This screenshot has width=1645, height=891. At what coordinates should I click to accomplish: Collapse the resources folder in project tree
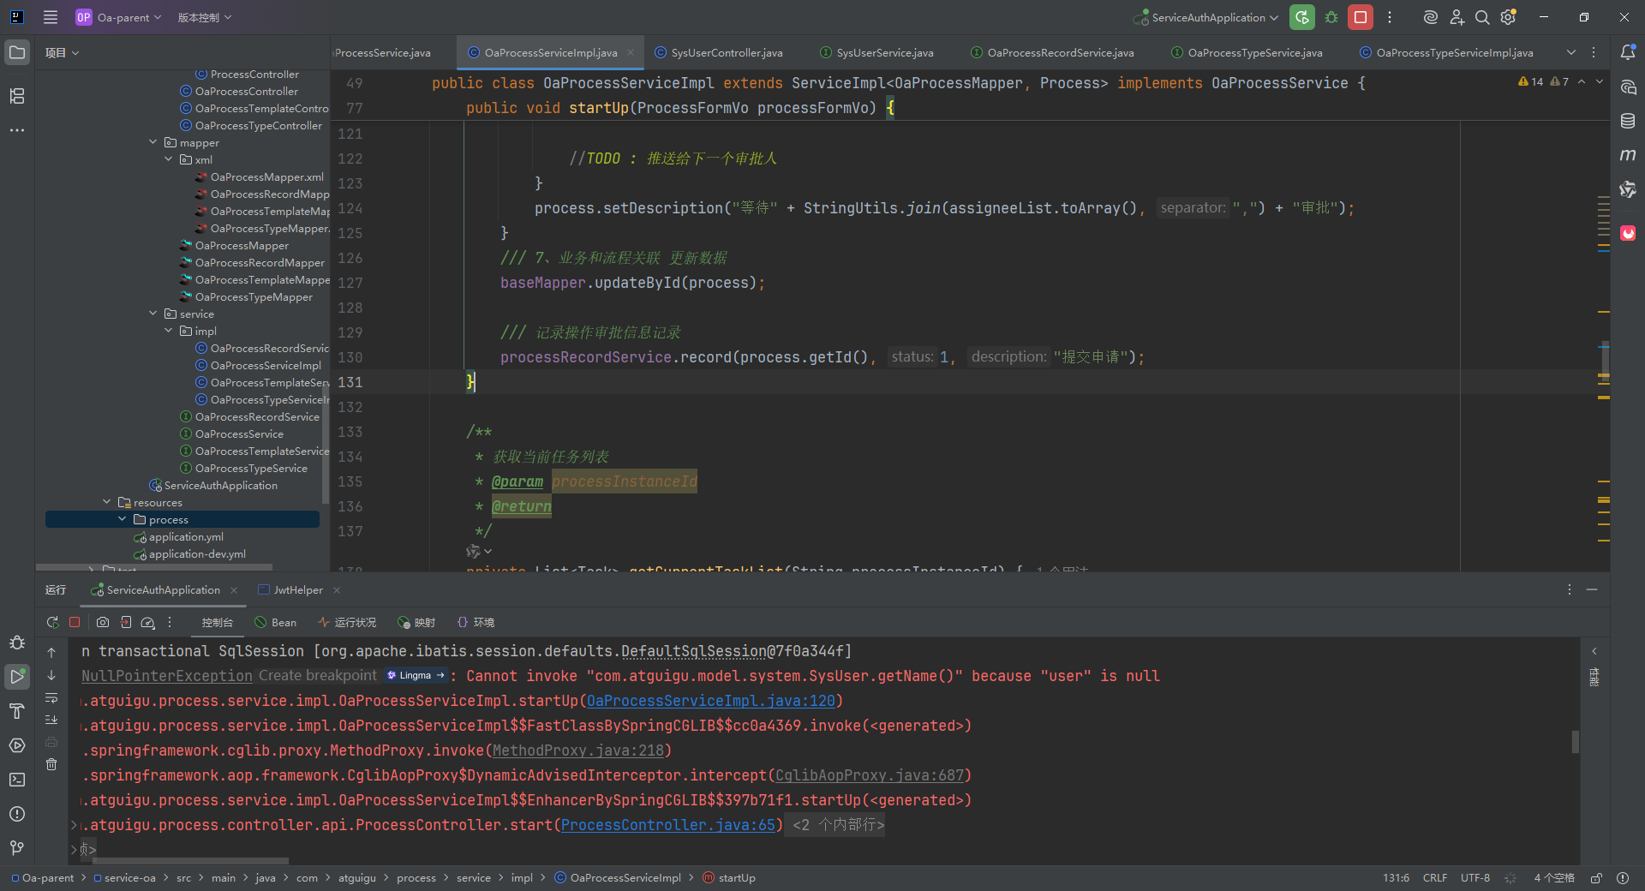click(x=107, y=502)
